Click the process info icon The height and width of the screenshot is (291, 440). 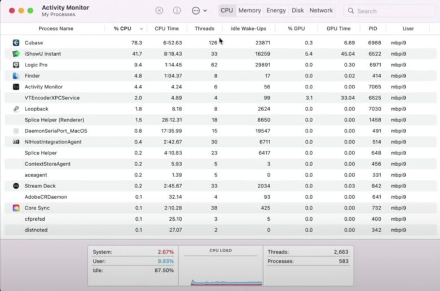tap(177, 11)
